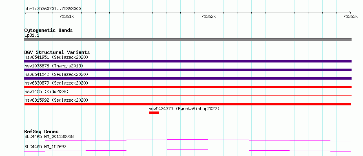Click the nsv1455 (Kidd2008) label
This screenshot has width=363, height=156.
(x=46, y=91)
